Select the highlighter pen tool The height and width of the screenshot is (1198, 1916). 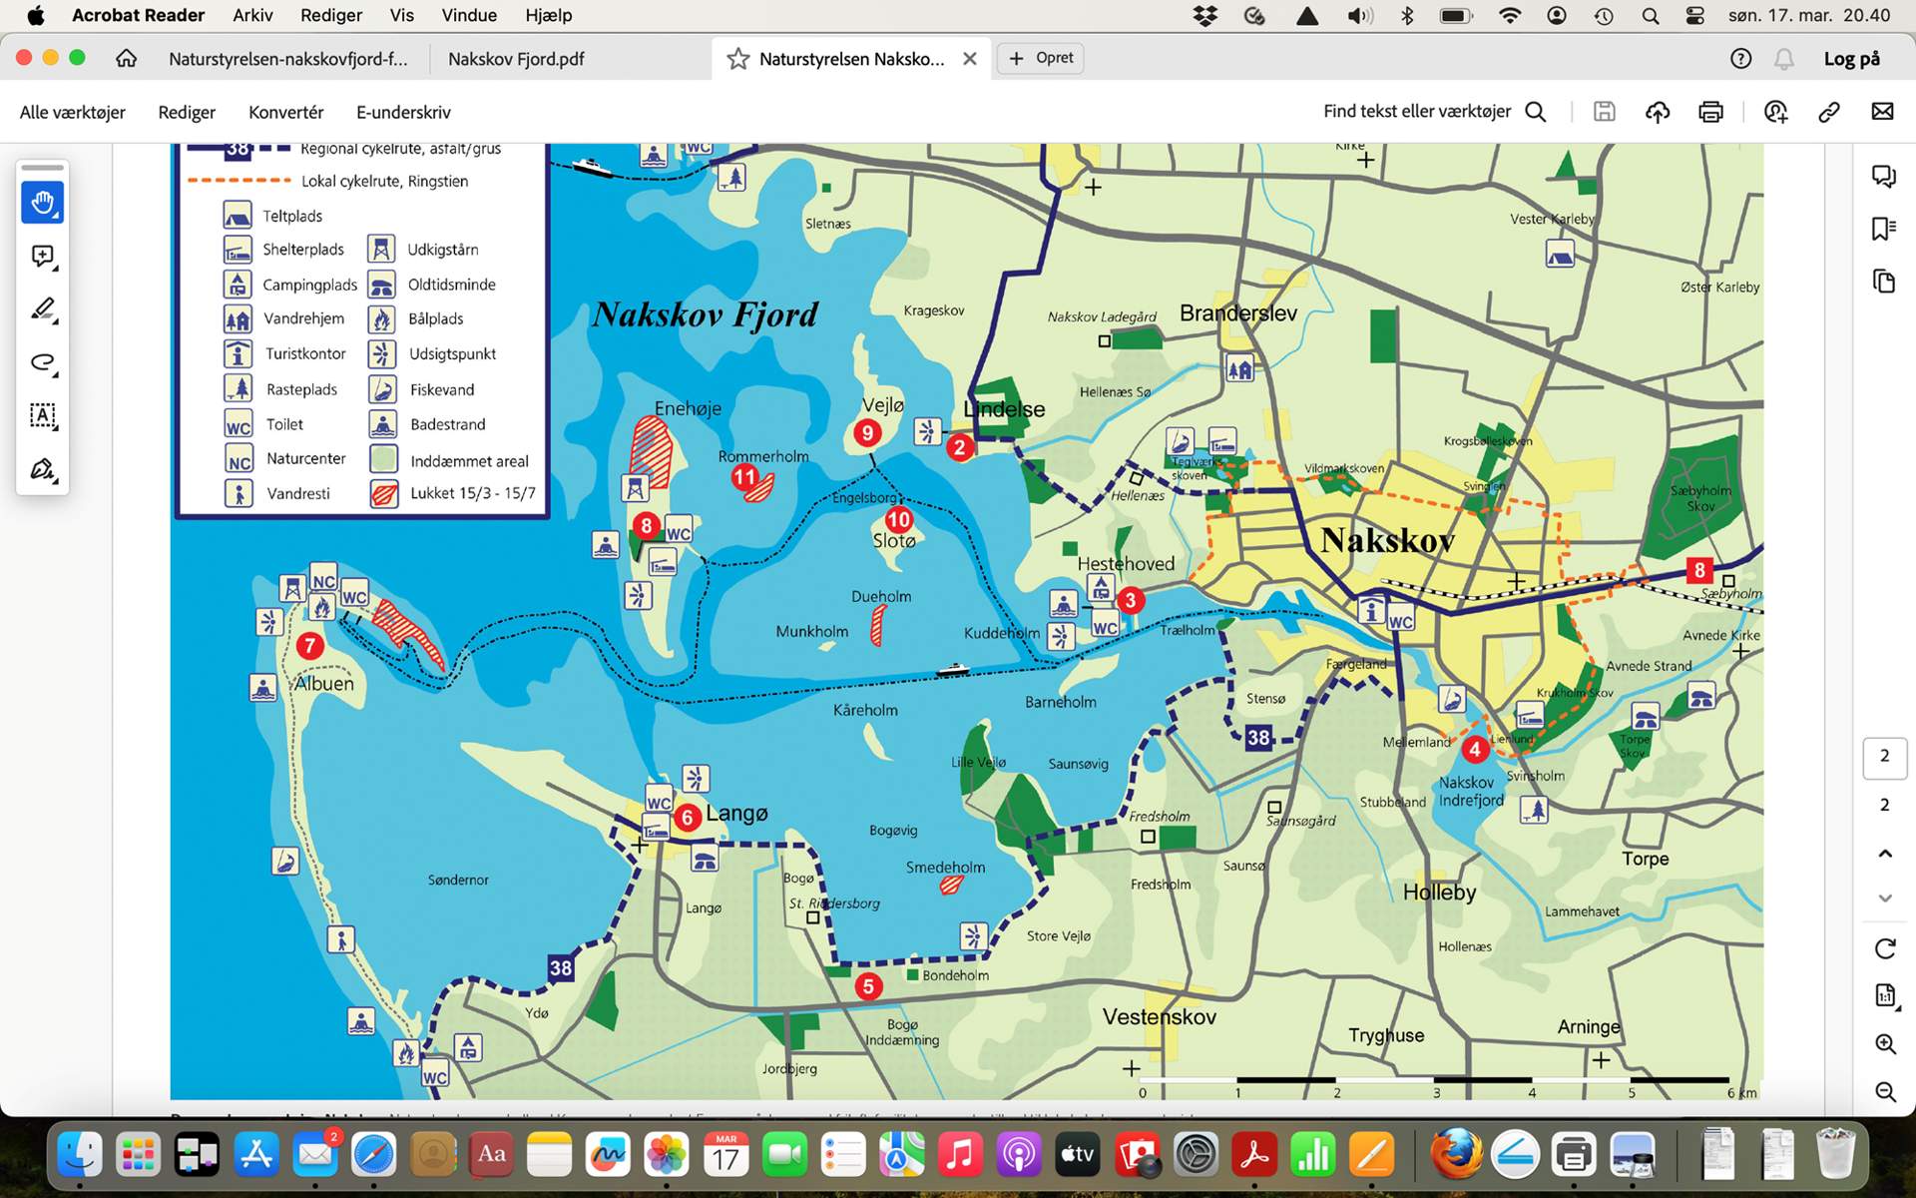pos(42,309)
